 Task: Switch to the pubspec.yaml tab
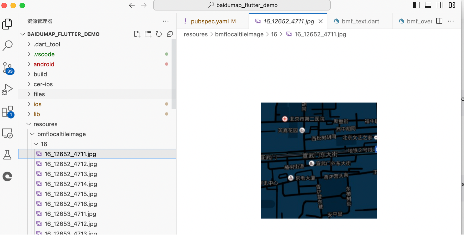coord(210,21)
